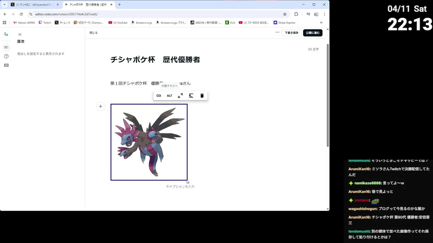Open the Chrome three-dot menu

tap(324, 14)
